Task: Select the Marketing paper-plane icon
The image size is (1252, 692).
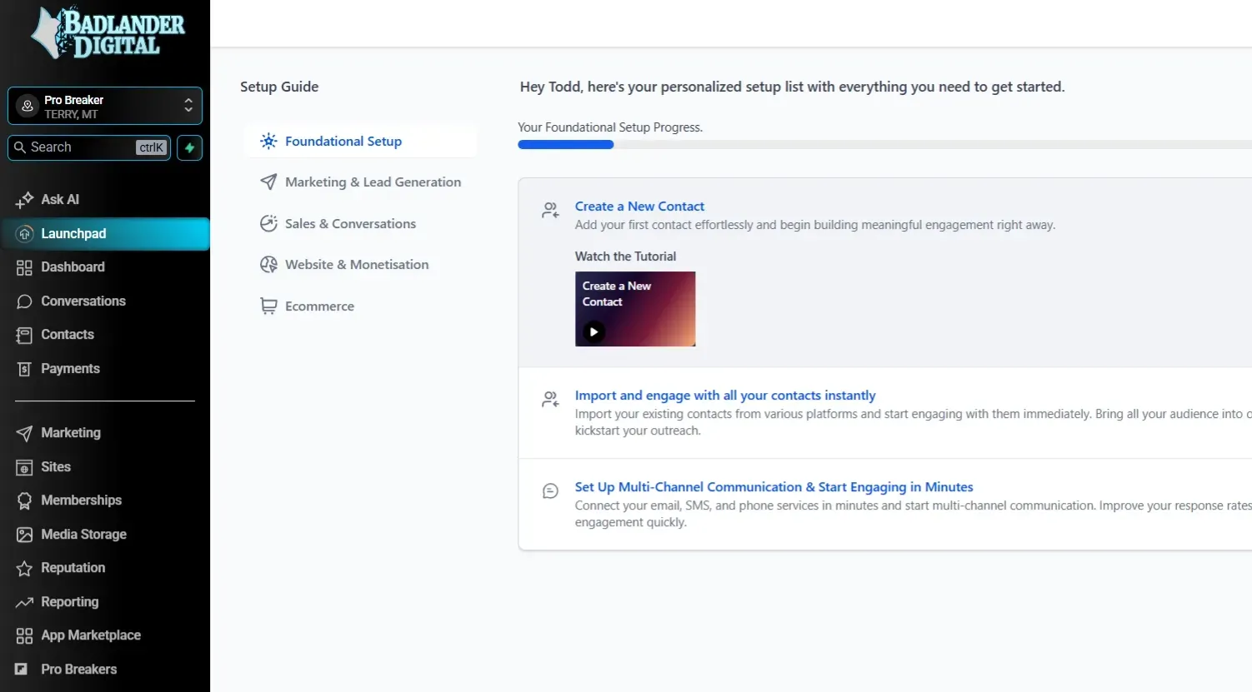Action: pos(23,432)
